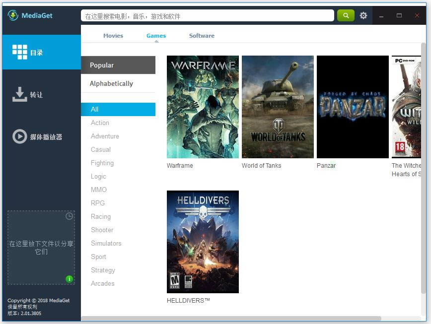Click the vertical scrollbar on the right
Viewport: 431px width, 324px height.
(423, 168)
